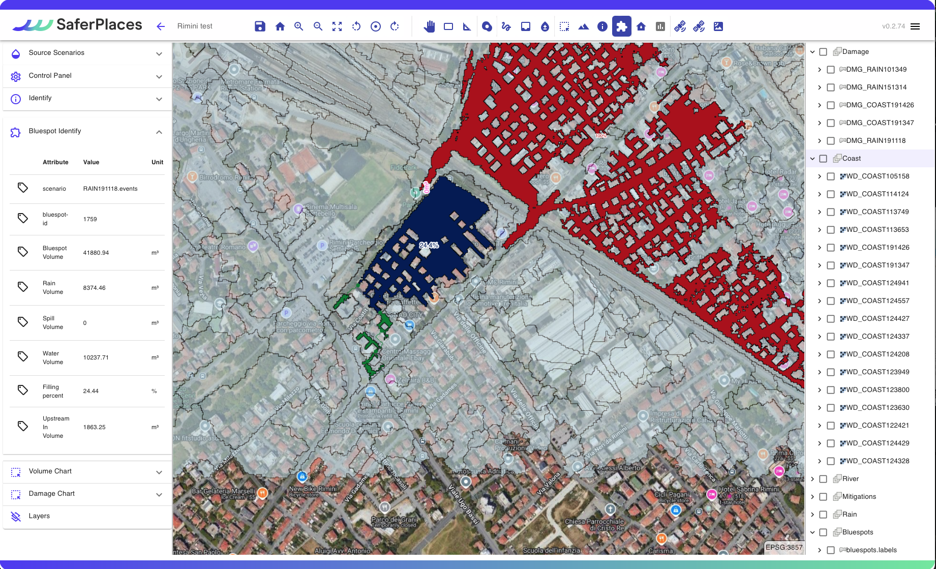Check the WD_COAST105158 layer checkbox
The image size is (936, 569).
coord(831,176)
